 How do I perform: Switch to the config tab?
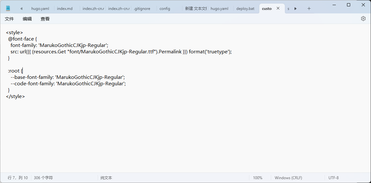(165, 9)
